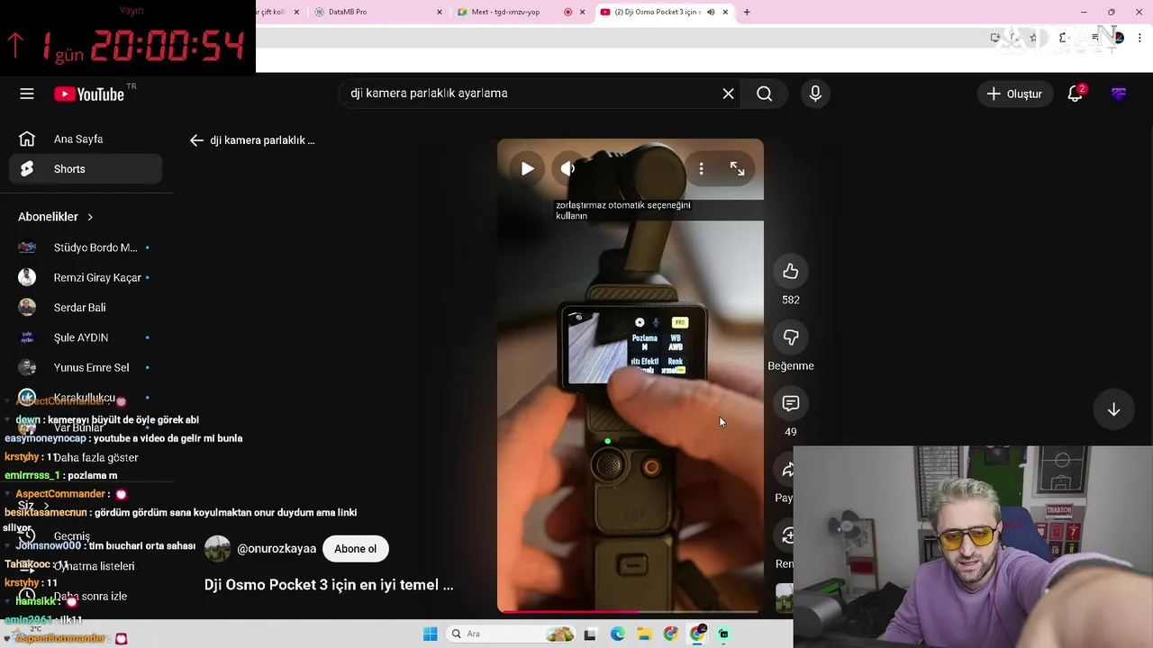Go back with arrow beside search title
This screenshot has width=1153, height=648.
pos(196,140)
